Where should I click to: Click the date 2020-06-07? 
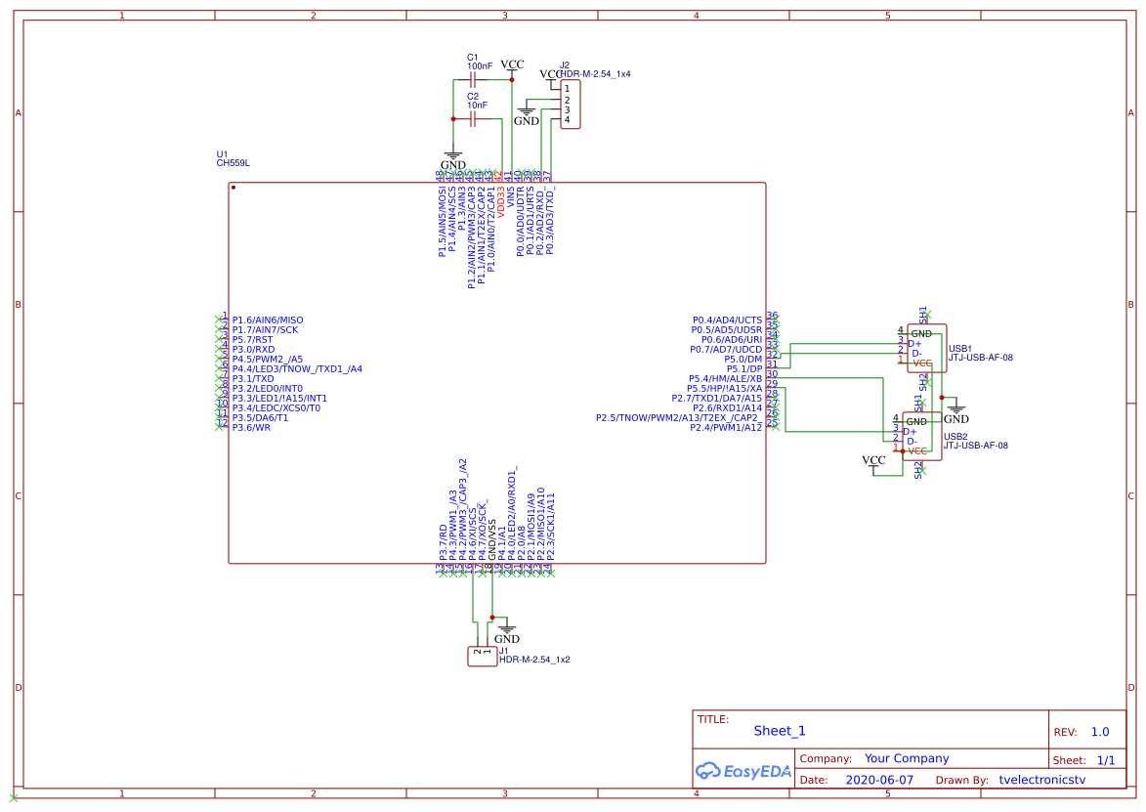pyautogui.click(x=879, y=780)
